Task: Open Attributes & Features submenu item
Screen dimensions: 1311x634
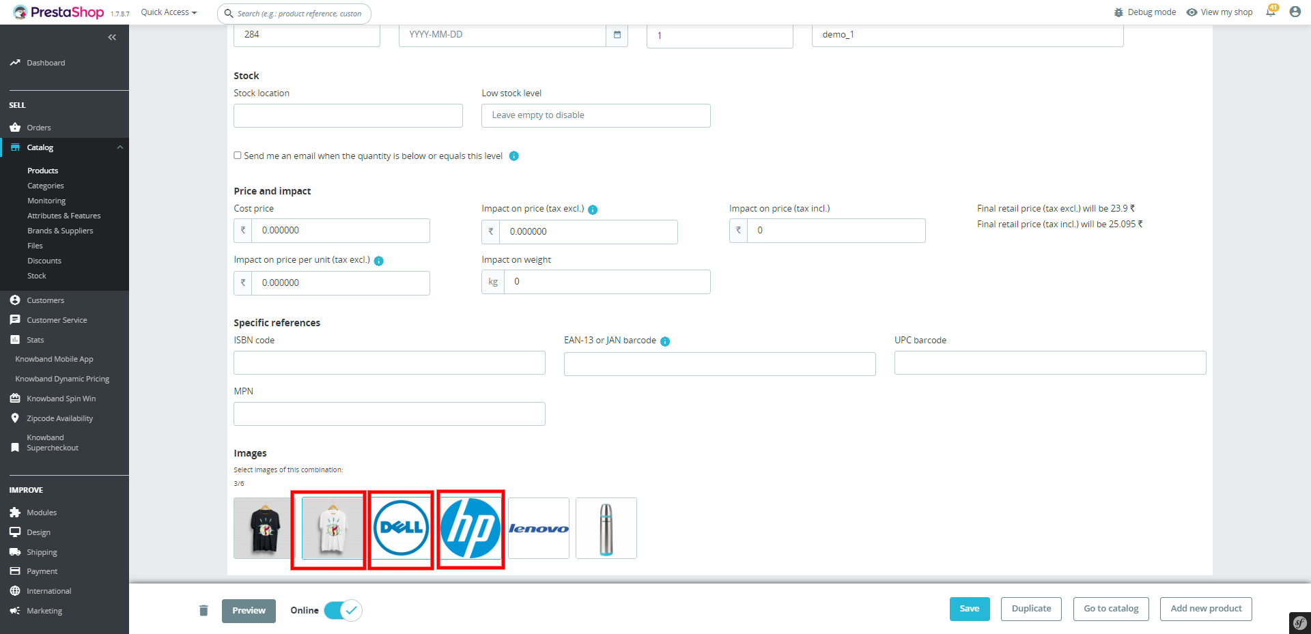Action: (64, 216)
